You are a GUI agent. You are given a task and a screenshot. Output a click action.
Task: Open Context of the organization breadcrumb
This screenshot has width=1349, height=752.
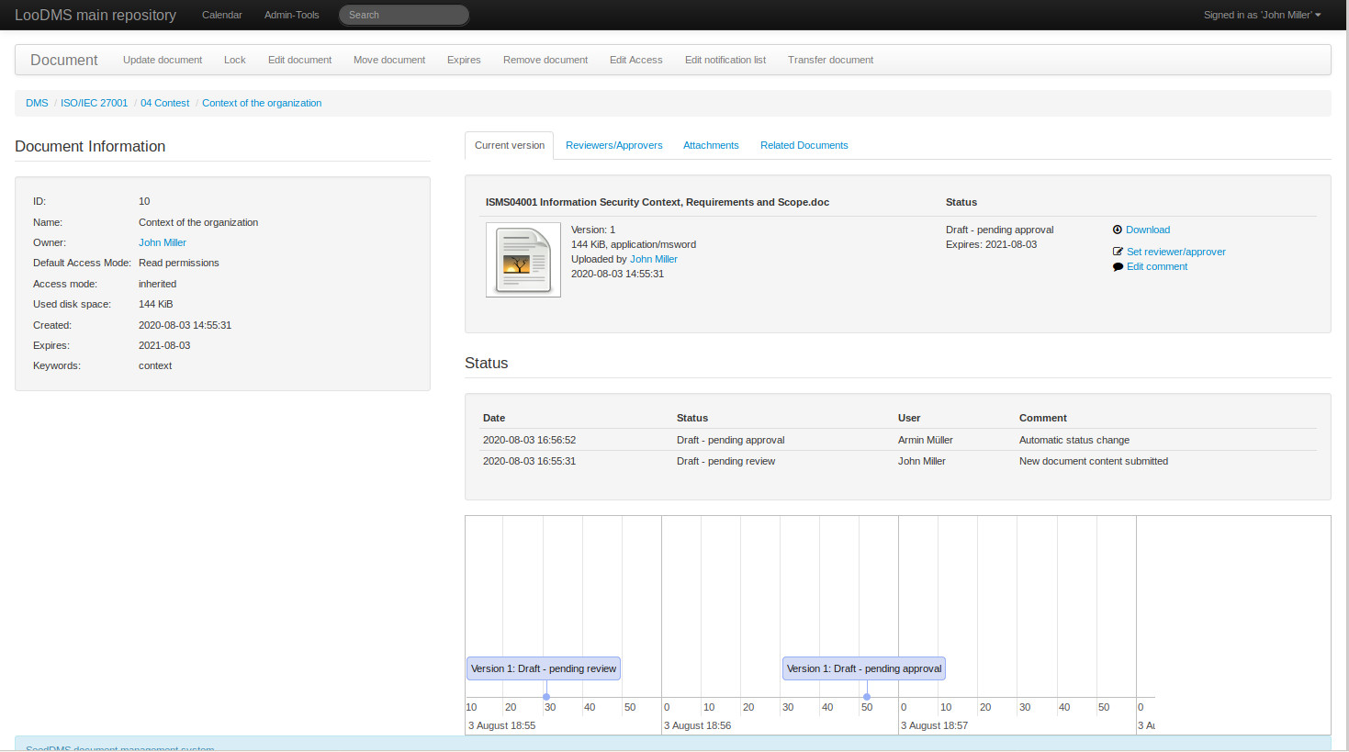point(262,103)
